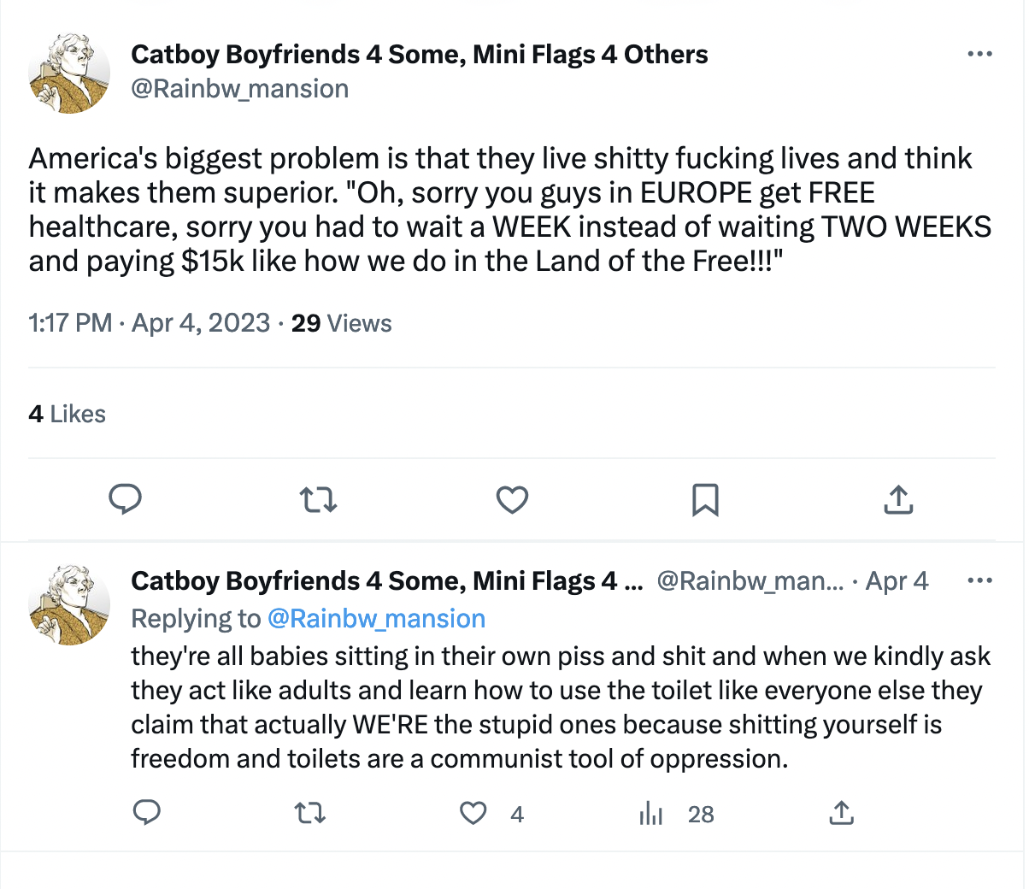This screenshot has width=1029, height=889.
Task: Click the reply tweet's profile avatar
Action: [69, 604]
